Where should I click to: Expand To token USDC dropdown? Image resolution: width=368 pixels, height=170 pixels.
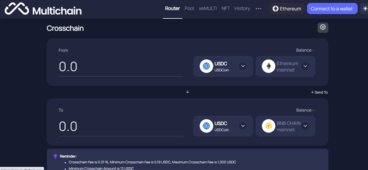243,126
